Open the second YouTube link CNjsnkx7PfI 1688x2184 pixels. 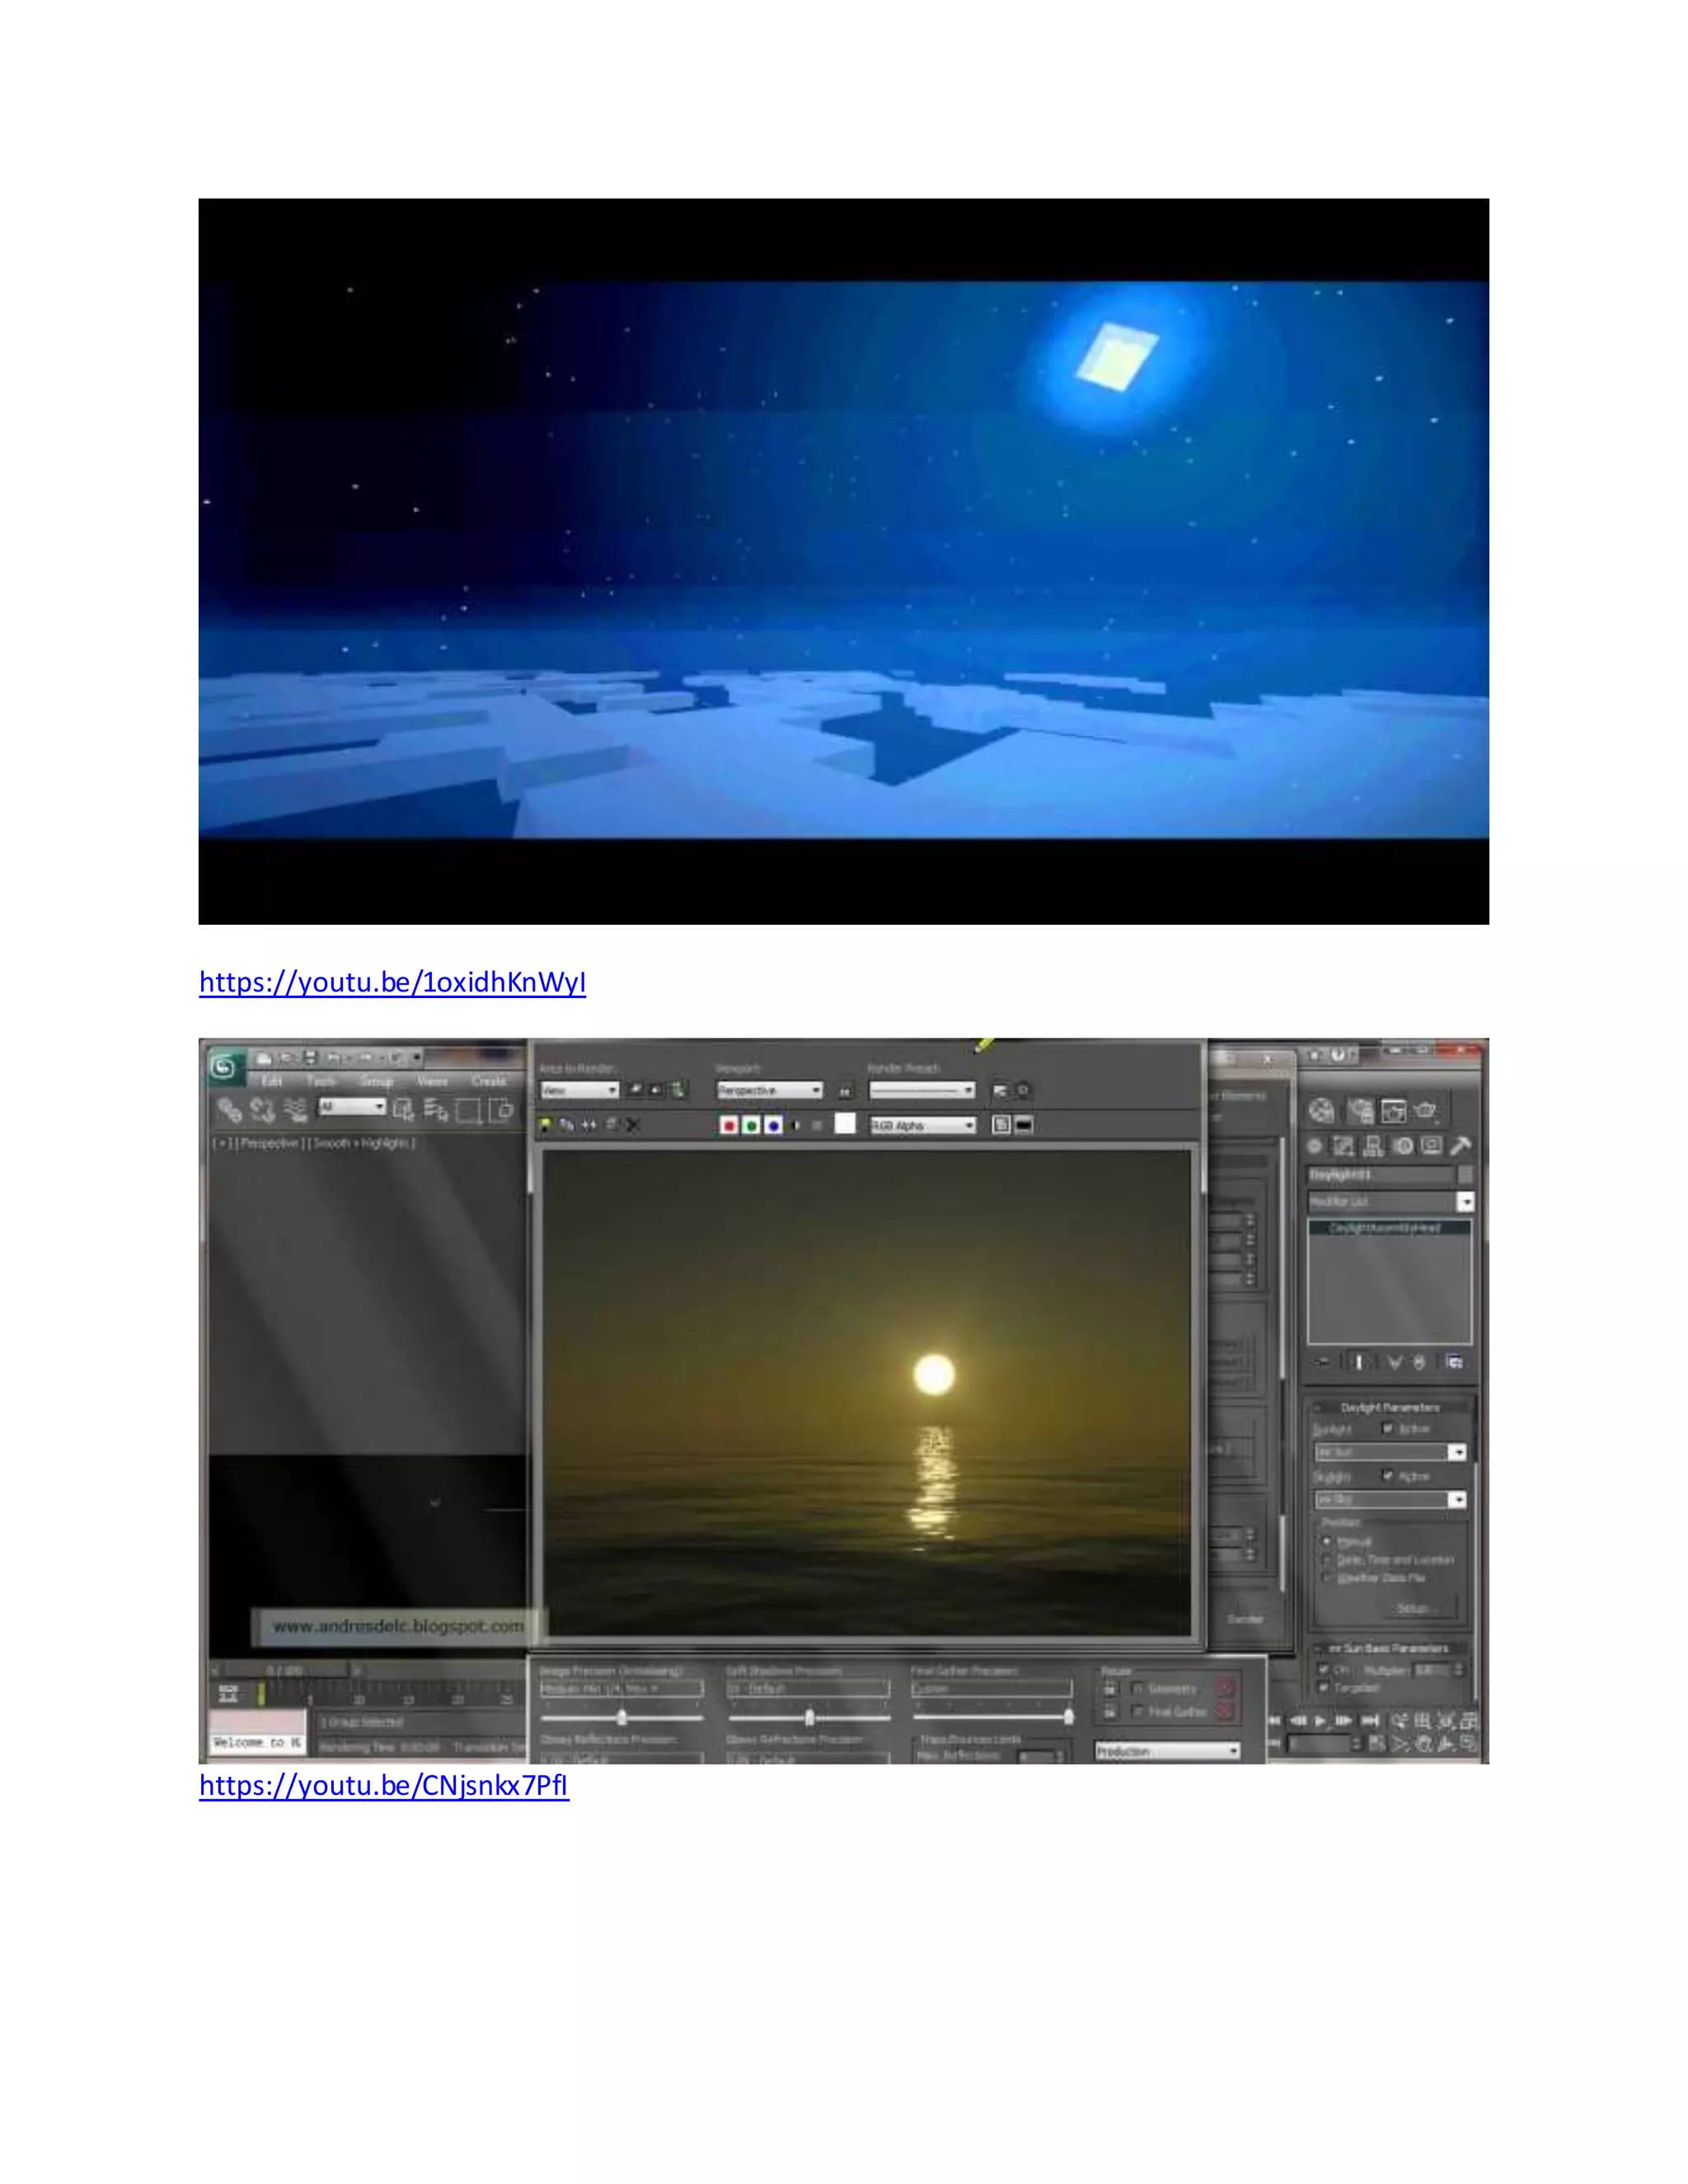pos(384,1785)
